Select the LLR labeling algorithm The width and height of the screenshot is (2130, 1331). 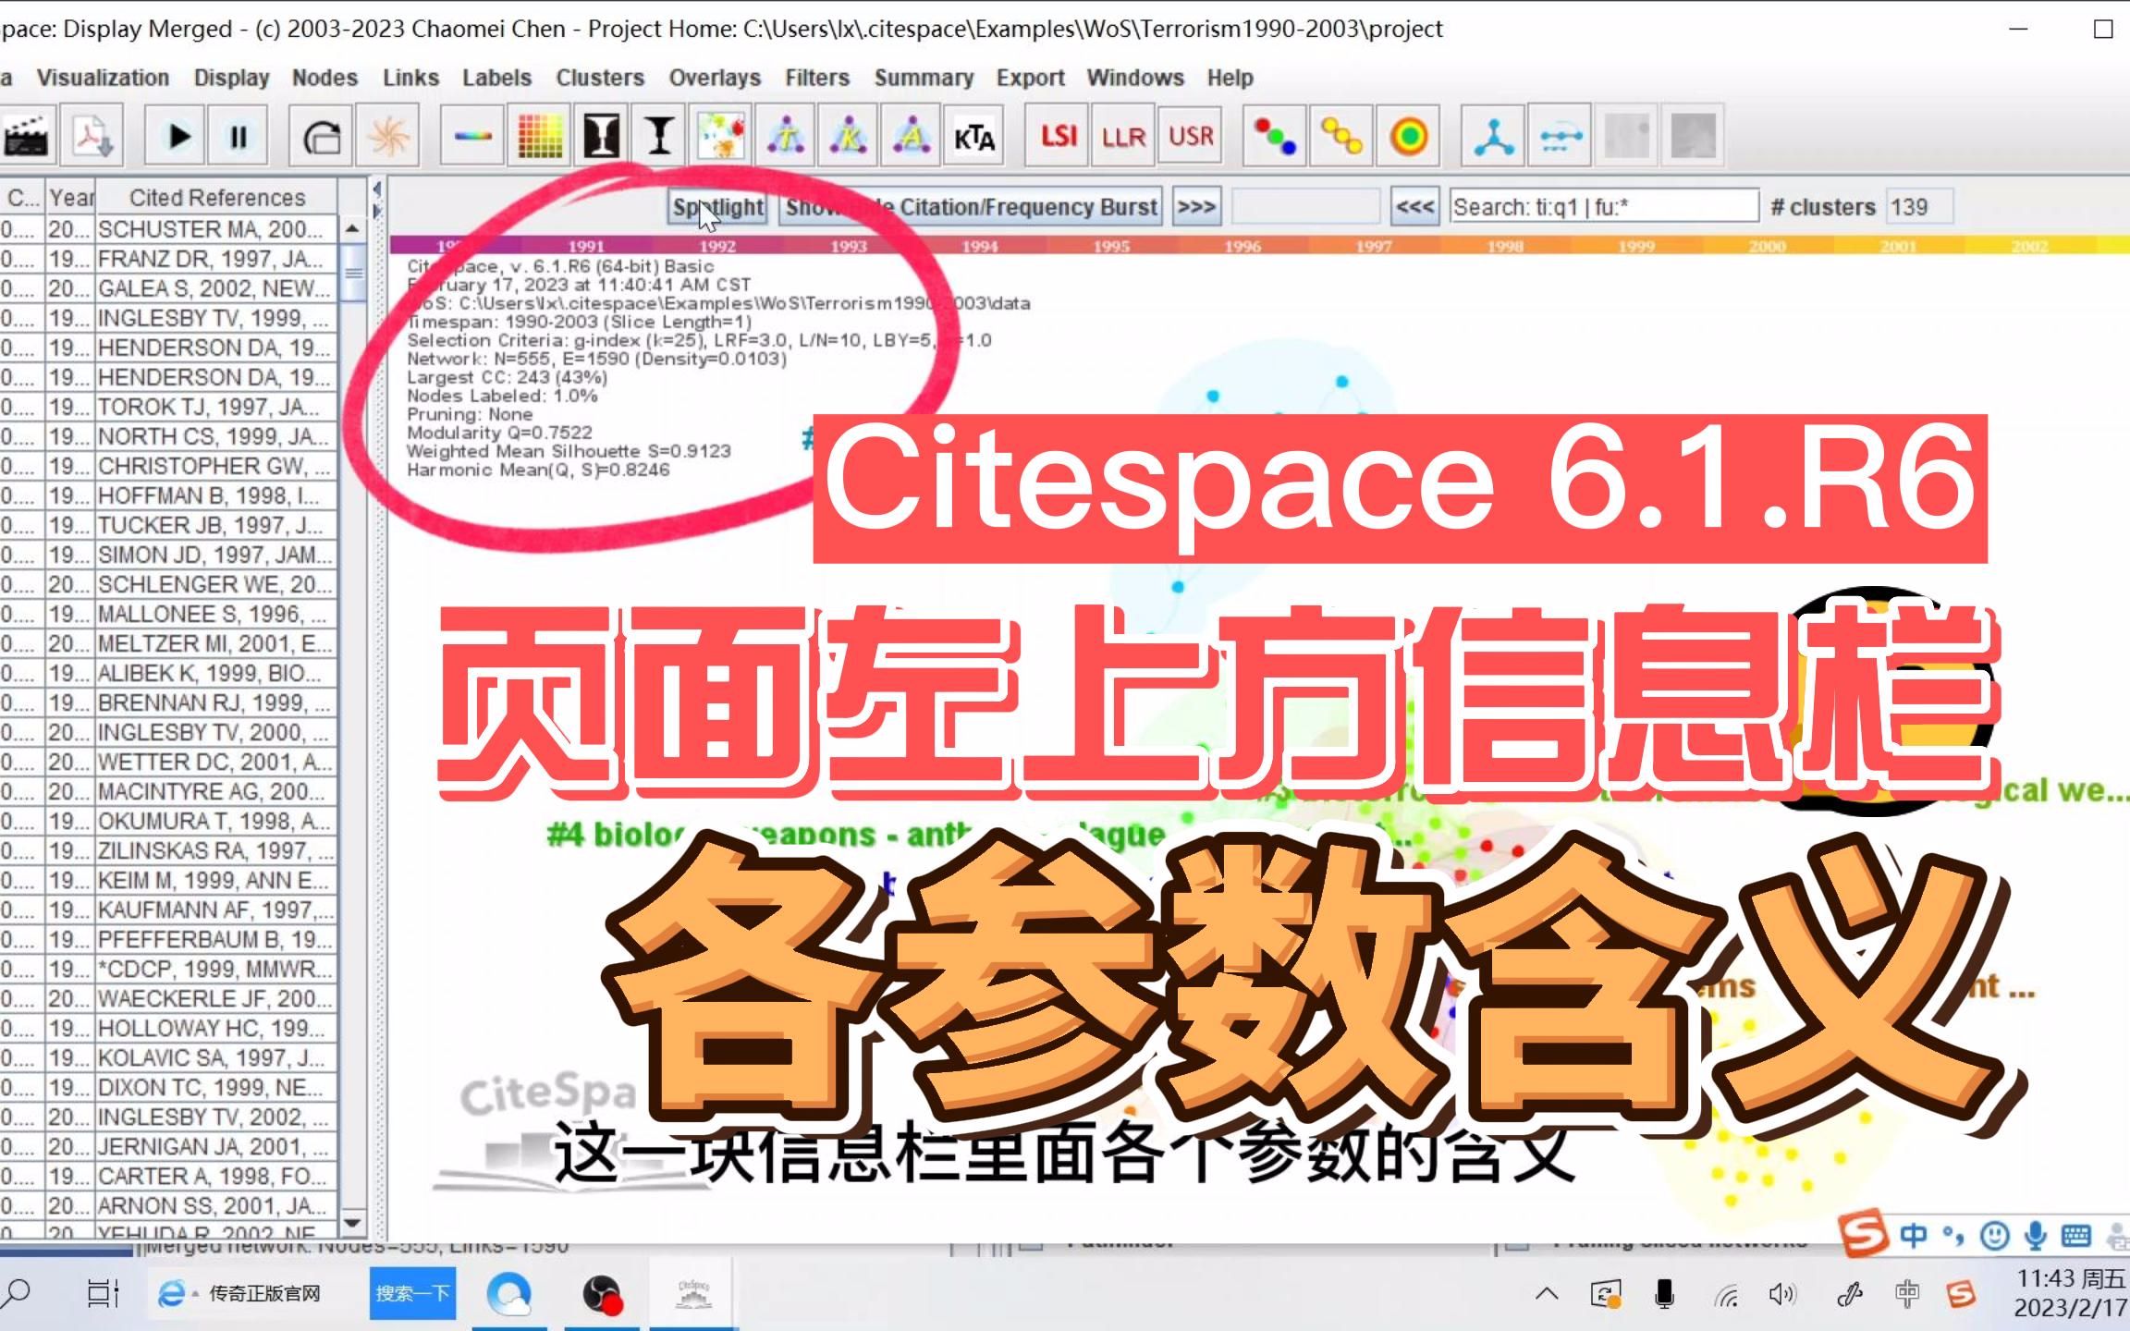point(1123,137)
